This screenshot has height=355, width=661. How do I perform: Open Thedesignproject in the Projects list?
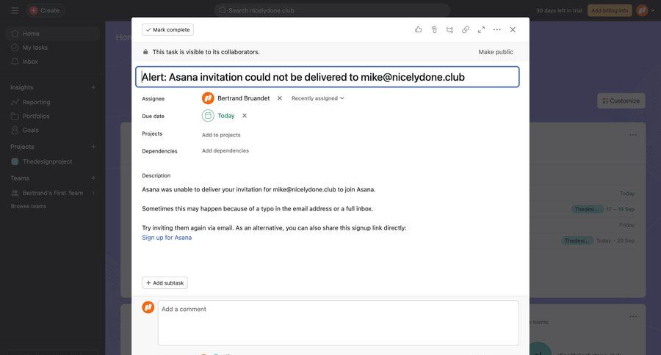52,161
